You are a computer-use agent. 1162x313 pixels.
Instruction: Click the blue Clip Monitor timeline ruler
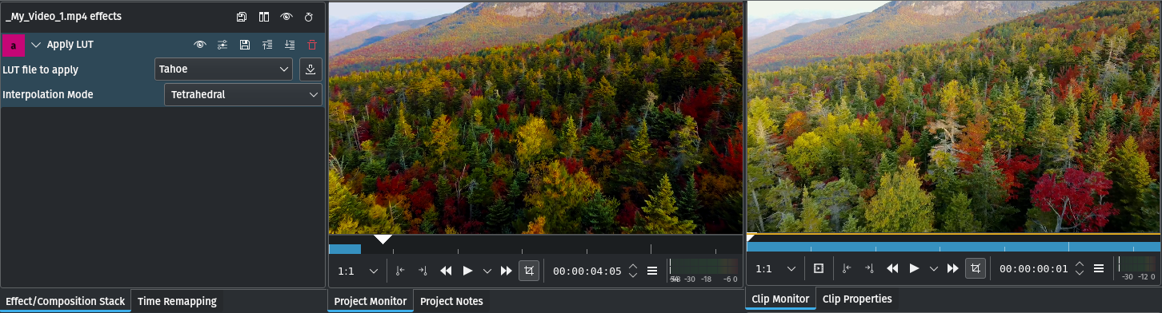pos(953,247)
